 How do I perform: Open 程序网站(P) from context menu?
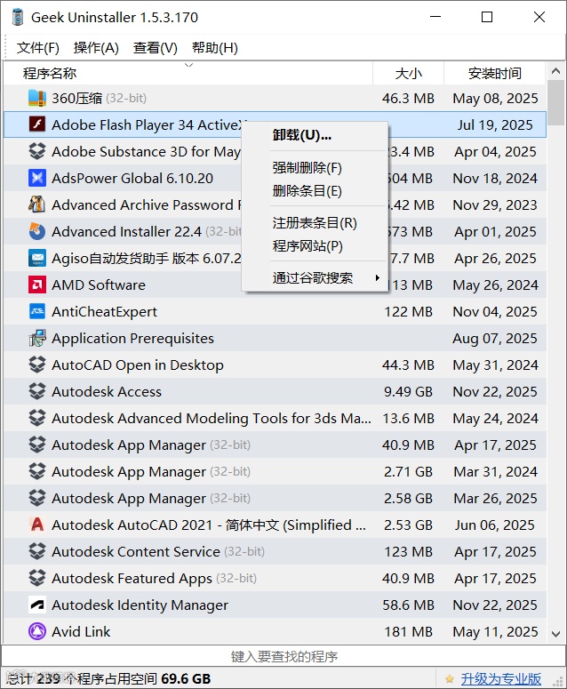[315, 245]
